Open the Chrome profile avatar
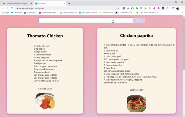Image resolution: width=185 pixels, height=117 pixels. [x=178, y=8]
